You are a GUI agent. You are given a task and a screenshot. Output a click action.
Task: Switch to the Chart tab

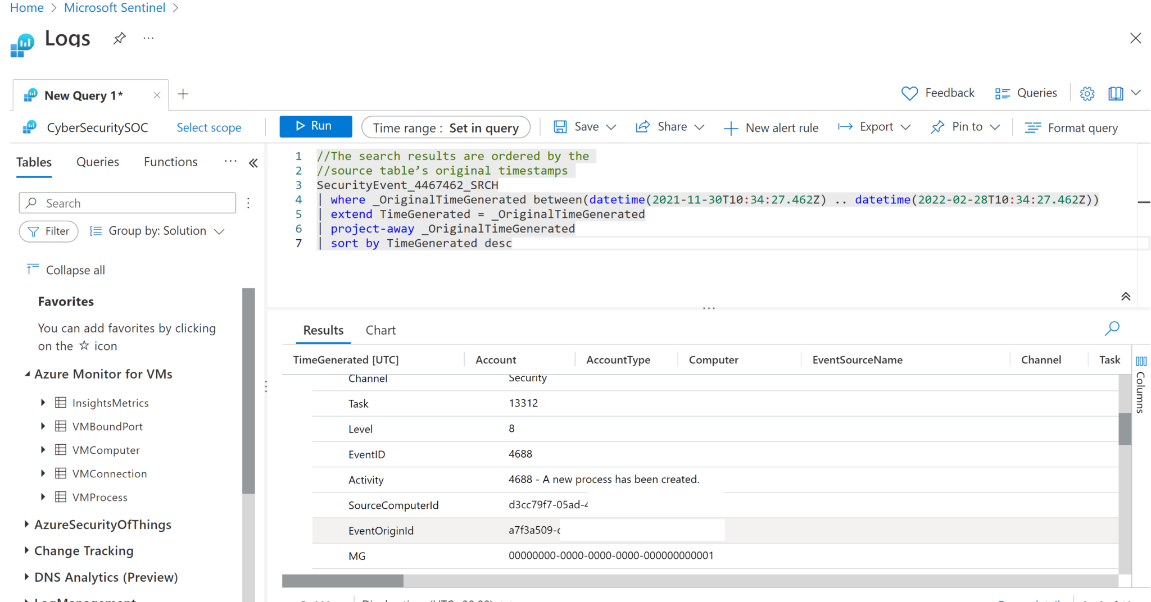point(380,330)
